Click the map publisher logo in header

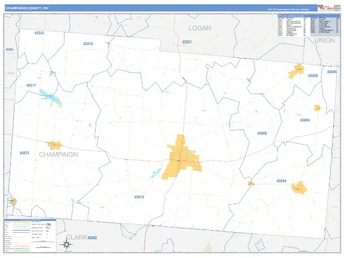(x=326, y=8)
